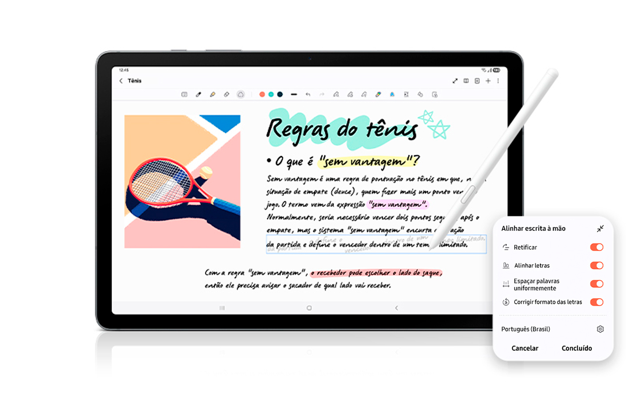Open the more options menu
Viewport: 638px width, 399px height.
coord(498,81)
